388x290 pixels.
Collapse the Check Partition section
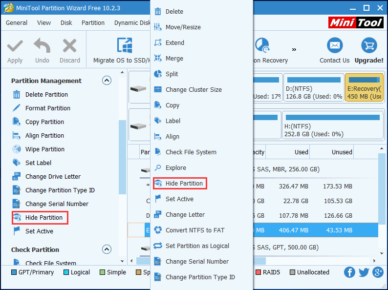107,249
